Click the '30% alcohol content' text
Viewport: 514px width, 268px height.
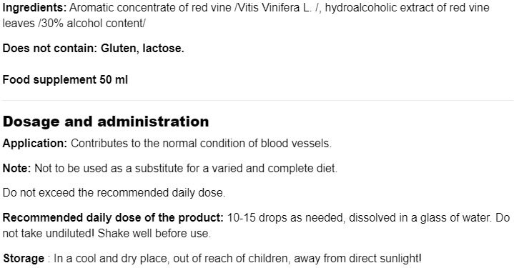click(x=92, y=24)
